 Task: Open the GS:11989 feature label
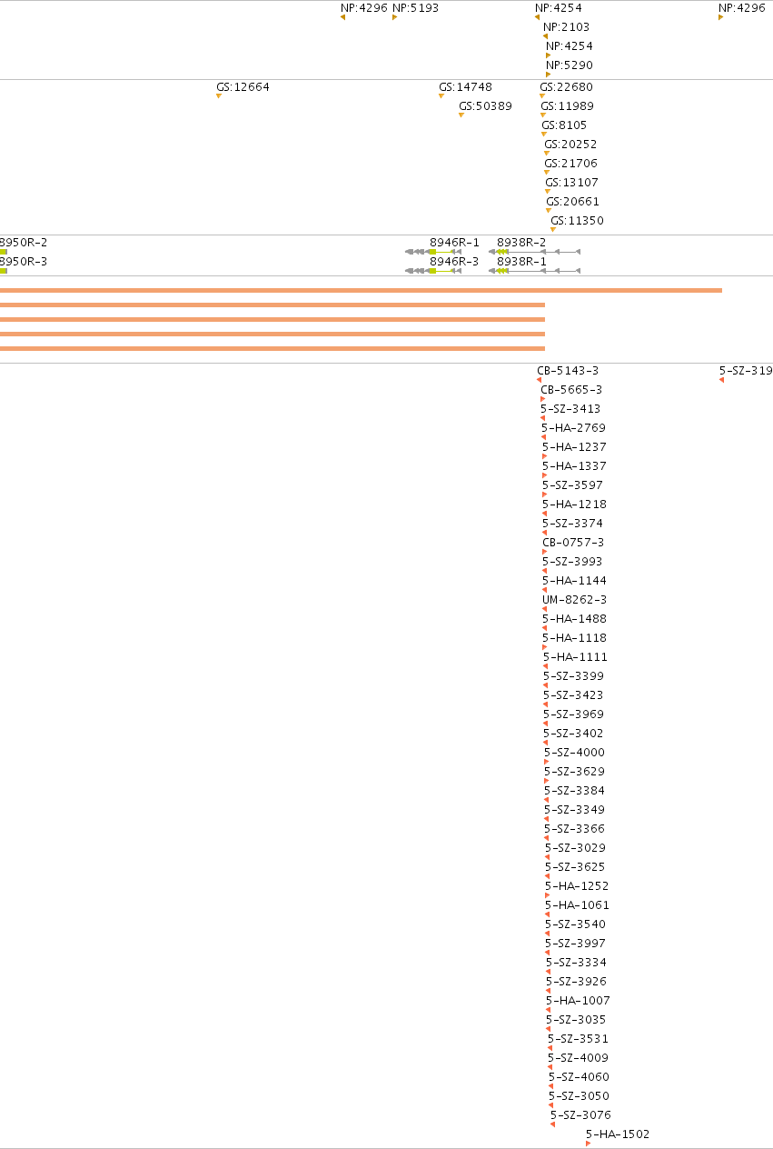click(x=568, y=106)
